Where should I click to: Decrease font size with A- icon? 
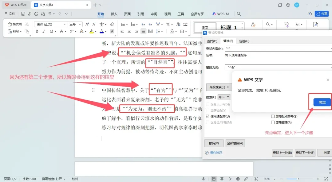tap(94, 24)
